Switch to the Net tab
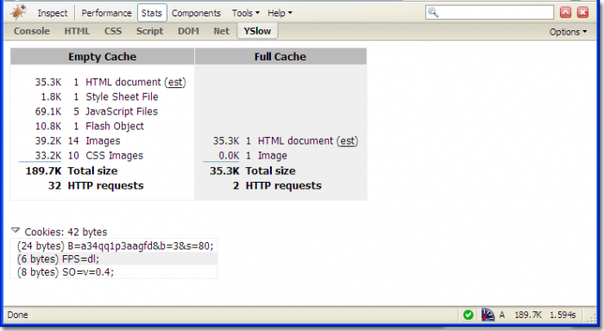 pyautogui.click(x=222, y=31)
